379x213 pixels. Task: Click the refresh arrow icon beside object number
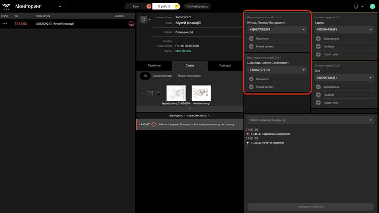click(144, 19)
